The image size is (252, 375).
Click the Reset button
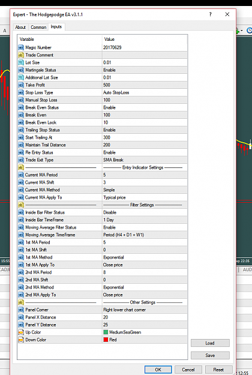coord(218,370)
